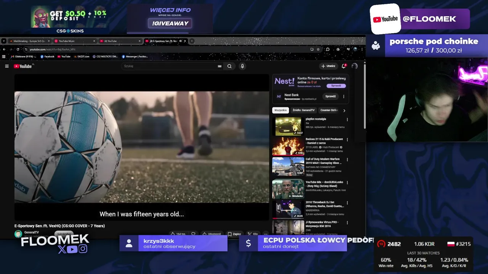Click the Subskrybuj subscribe button
488x274 pixels.
[64, 234]
